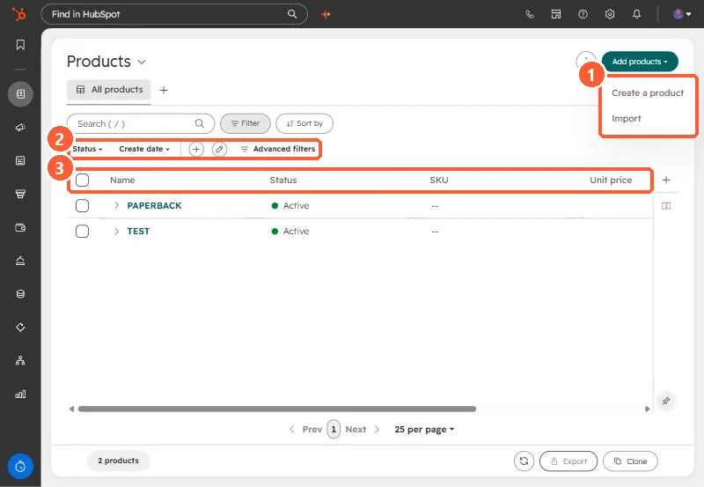Screen dimensions: 704x487
Task: Open Settings gear icon
Action: [x=610, y=14]
